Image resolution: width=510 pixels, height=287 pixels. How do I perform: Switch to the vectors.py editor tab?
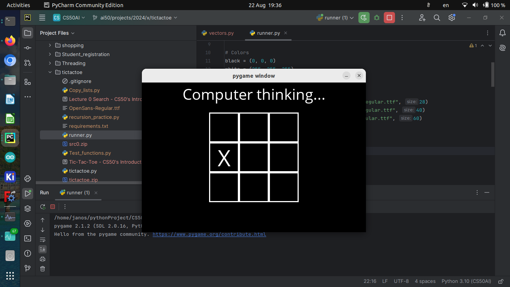218,33
